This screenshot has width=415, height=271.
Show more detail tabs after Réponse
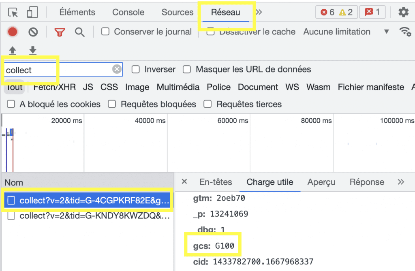click(x=401, y=182)
